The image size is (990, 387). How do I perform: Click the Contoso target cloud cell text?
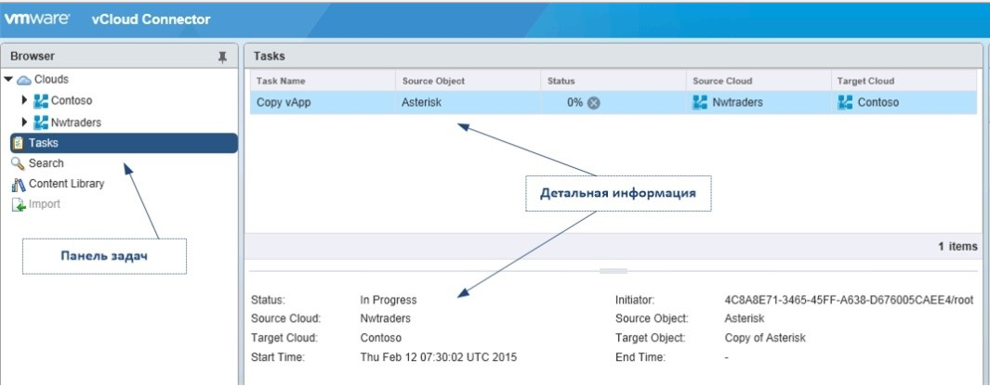coord(878,103)
